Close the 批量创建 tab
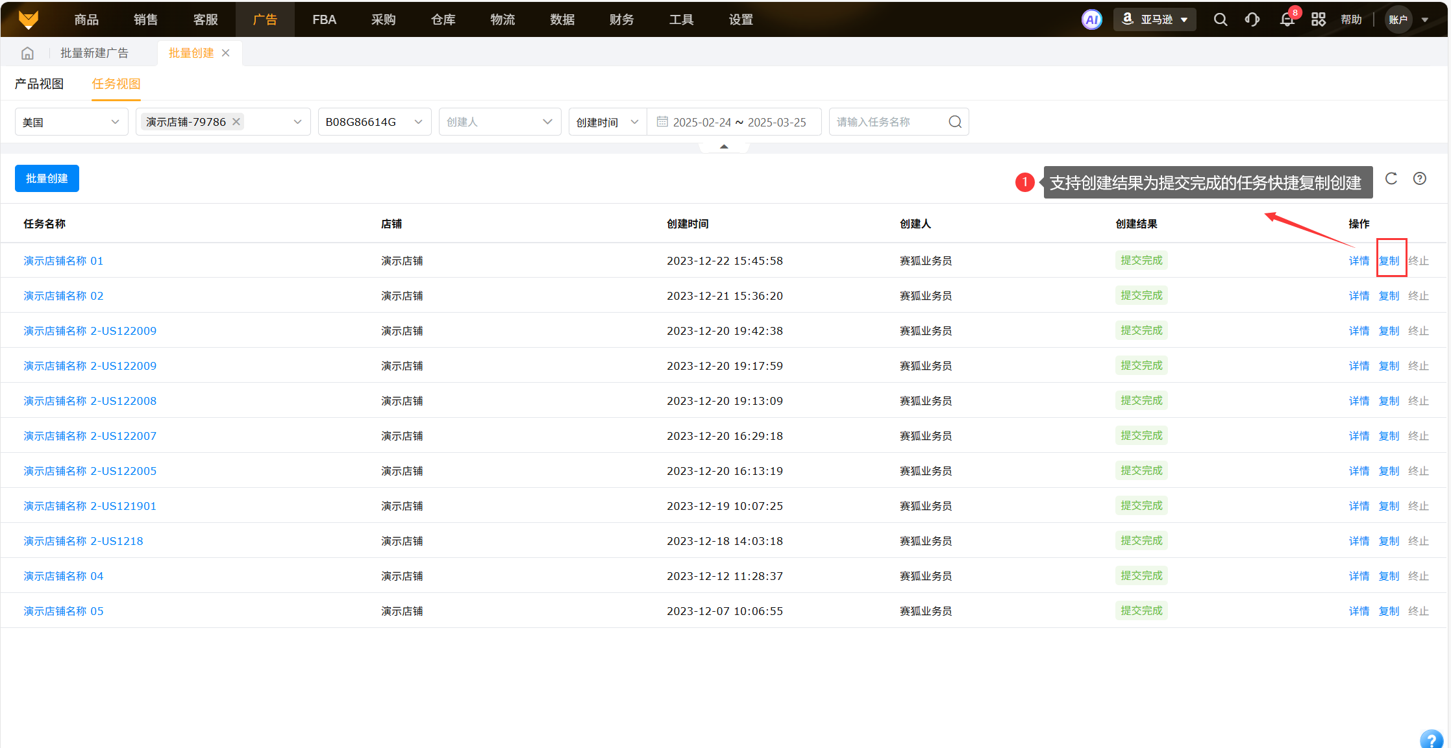Viewport: 1451px width, 748px height. click(226, 53)
